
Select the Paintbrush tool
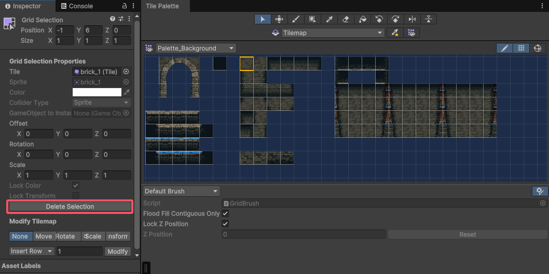tap(296, 19)
